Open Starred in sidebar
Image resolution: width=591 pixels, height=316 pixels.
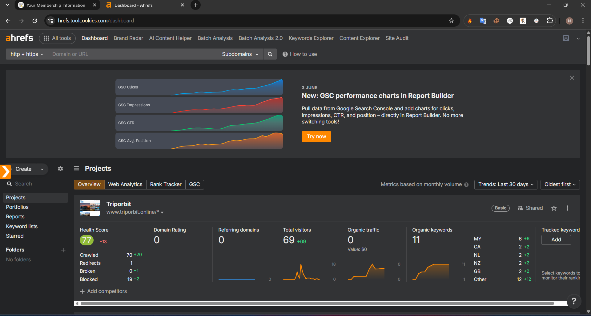coord(15,236)
